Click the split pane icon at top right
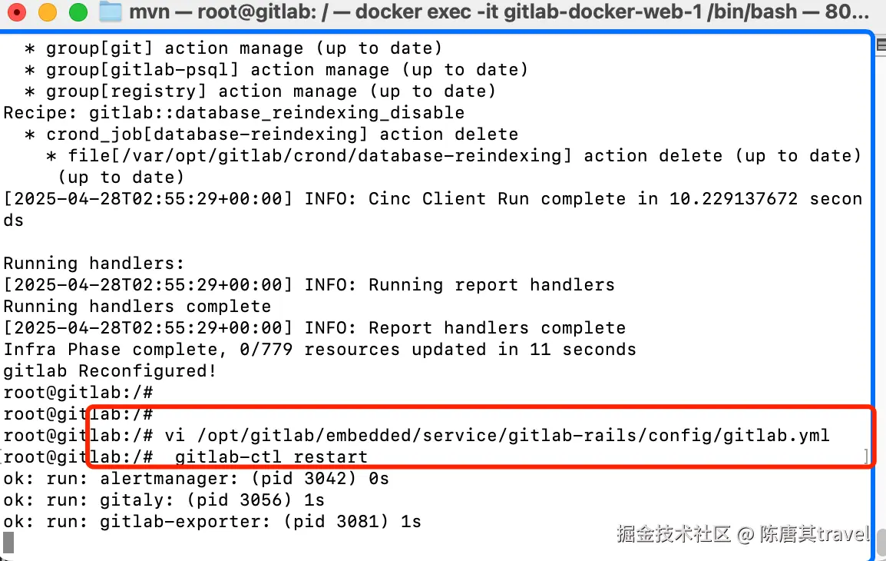 pyautogui.click(x=881, y=45)
